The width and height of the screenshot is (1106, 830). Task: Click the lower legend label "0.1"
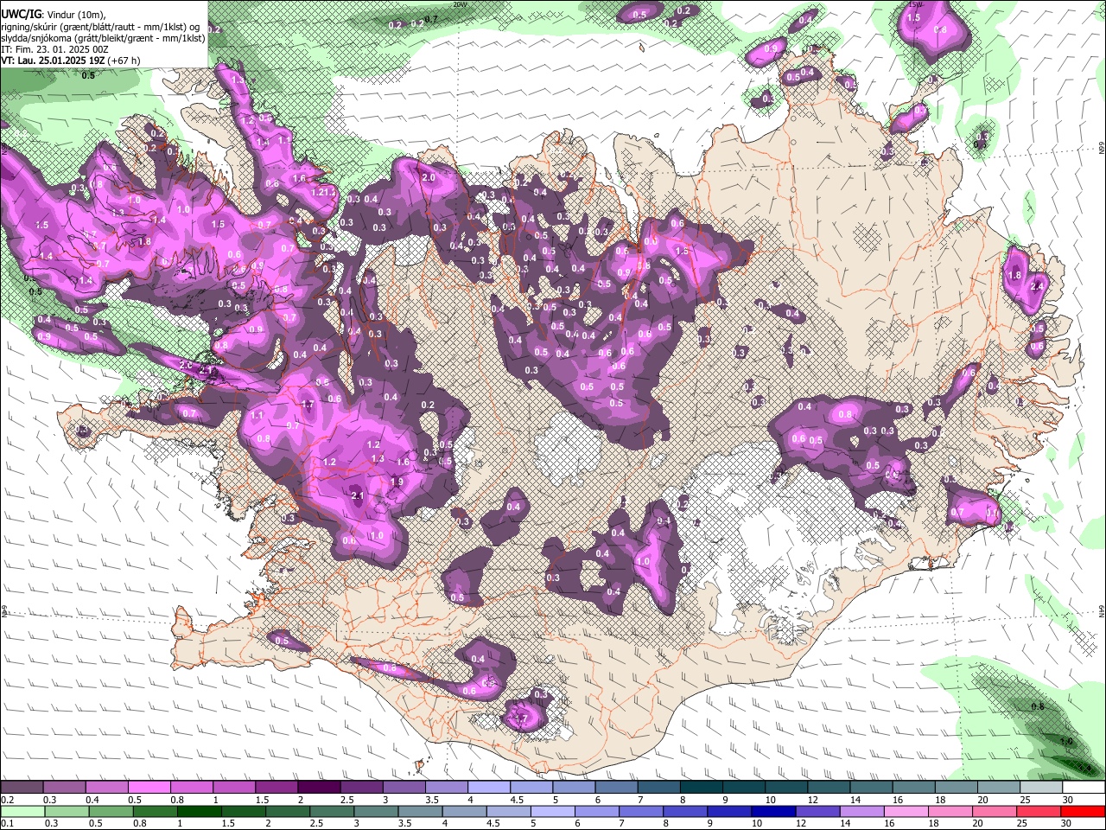[x=7, y=824]
